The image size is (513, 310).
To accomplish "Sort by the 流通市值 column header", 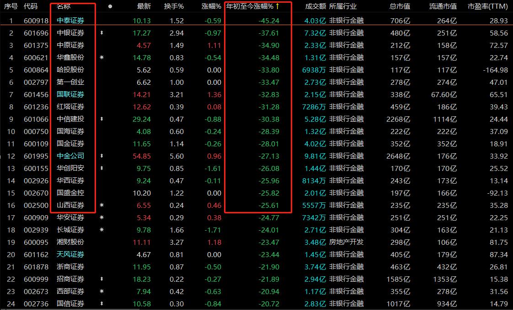I will point(443,6).
